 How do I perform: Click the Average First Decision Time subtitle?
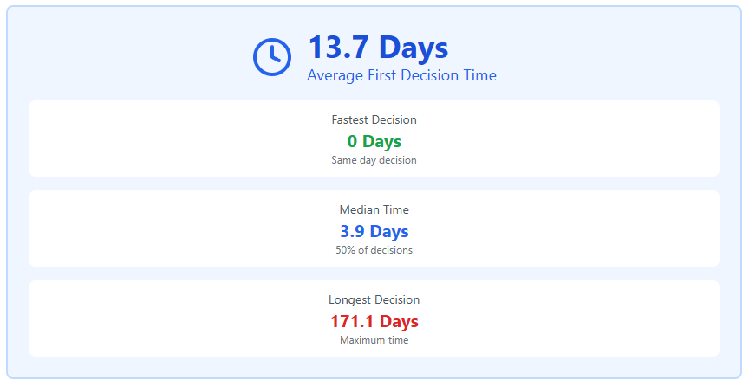401,75
